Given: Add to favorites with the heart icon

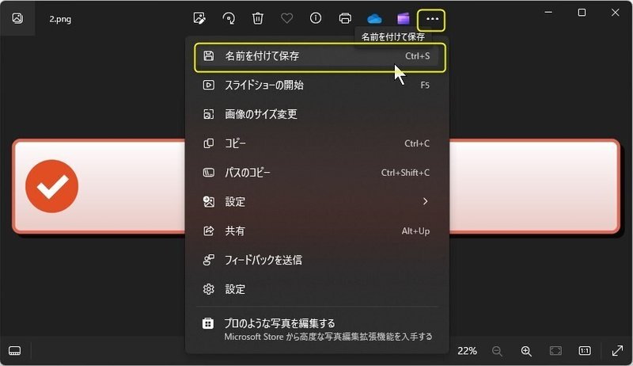Looking at the screenshot, I should pyautogui.click(x=286, y=18).
